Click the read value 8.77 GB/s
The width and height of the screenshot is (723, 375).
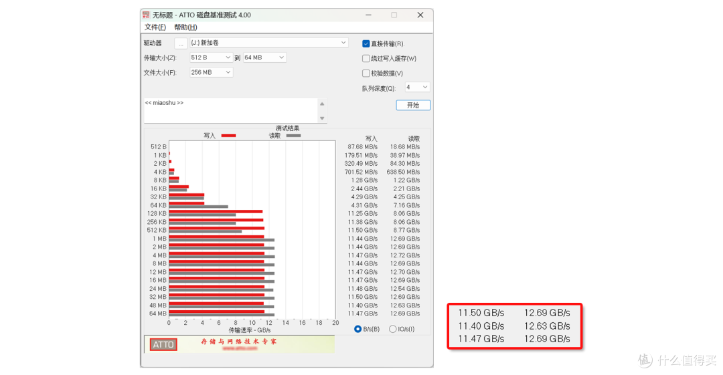(x=406, y=230)
